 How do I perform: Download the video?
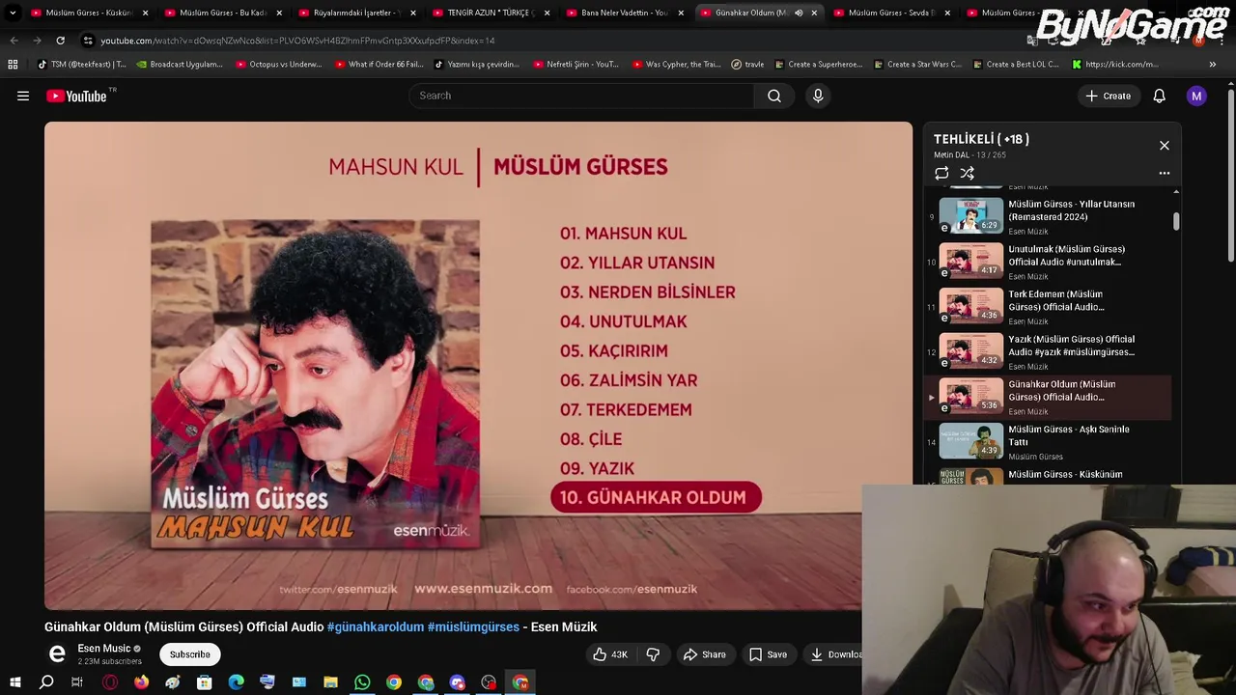click(x=836, y=654)
